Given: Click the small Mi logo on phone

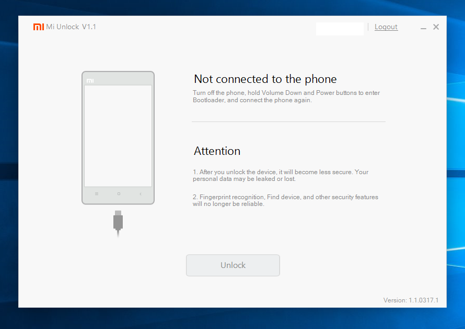Looking at the screenshot, I should 90,81.
